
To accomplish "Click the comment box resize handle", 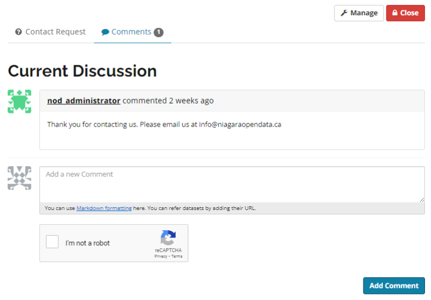I will coord(422,200).
